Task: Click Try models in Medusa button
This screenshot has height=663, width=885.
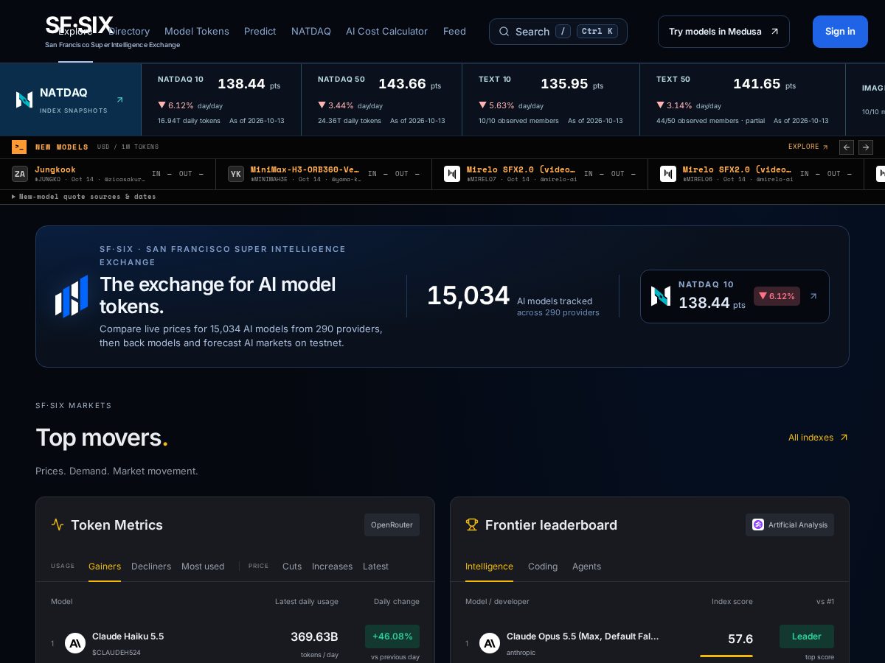Action: tap(723, 32)
